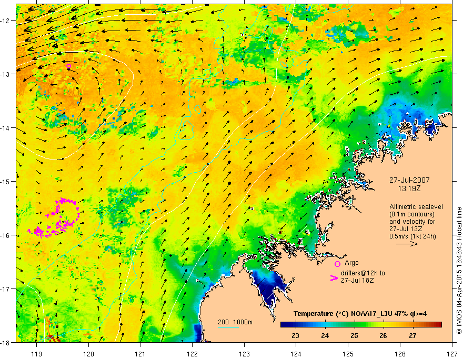
Task: Click the 'Argo' legend label
Action: pyautogui.click(x=351, y=263)
